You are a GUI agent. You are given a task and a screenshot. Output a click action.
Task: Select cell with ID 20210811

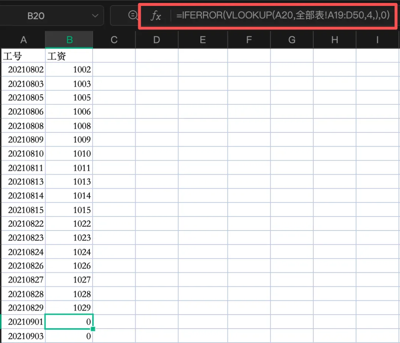pyautogui.click(x=23, y=168)
